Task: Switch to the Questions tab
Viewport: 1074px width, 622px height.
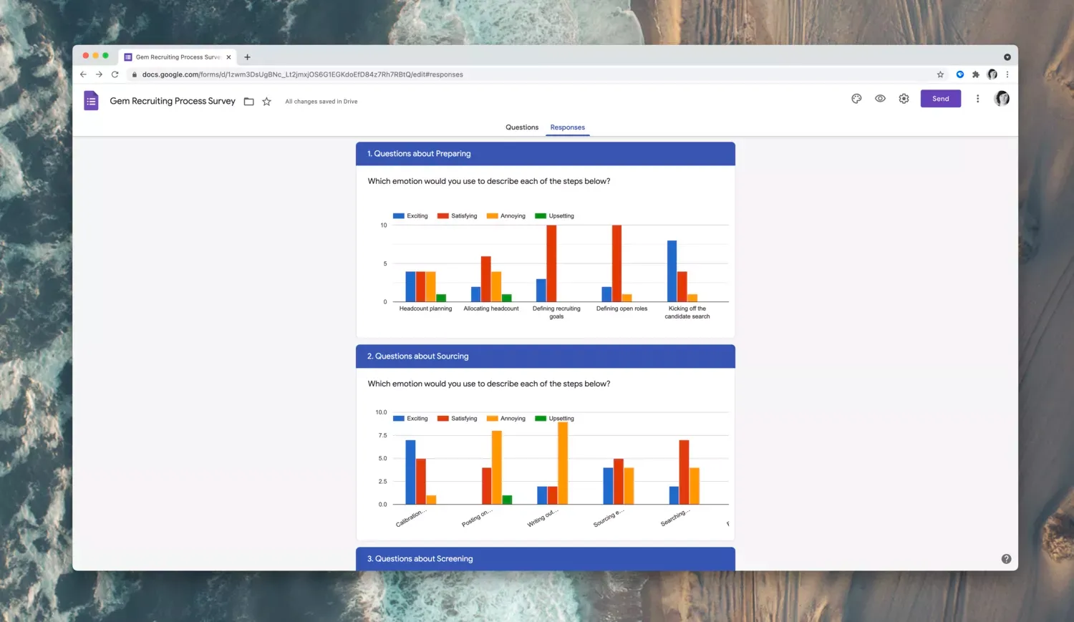Action: tap(522, 127)
